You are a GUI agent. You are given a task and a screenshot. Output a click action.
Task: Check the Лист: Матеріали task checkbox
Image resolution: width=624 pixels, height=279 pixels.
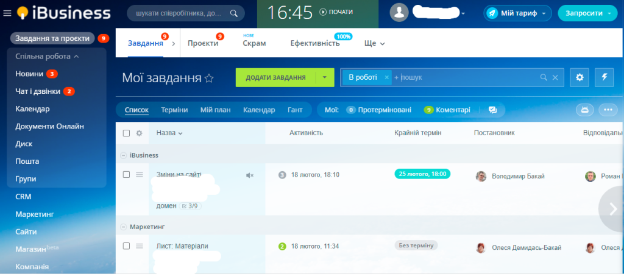(x=127, y=246)
